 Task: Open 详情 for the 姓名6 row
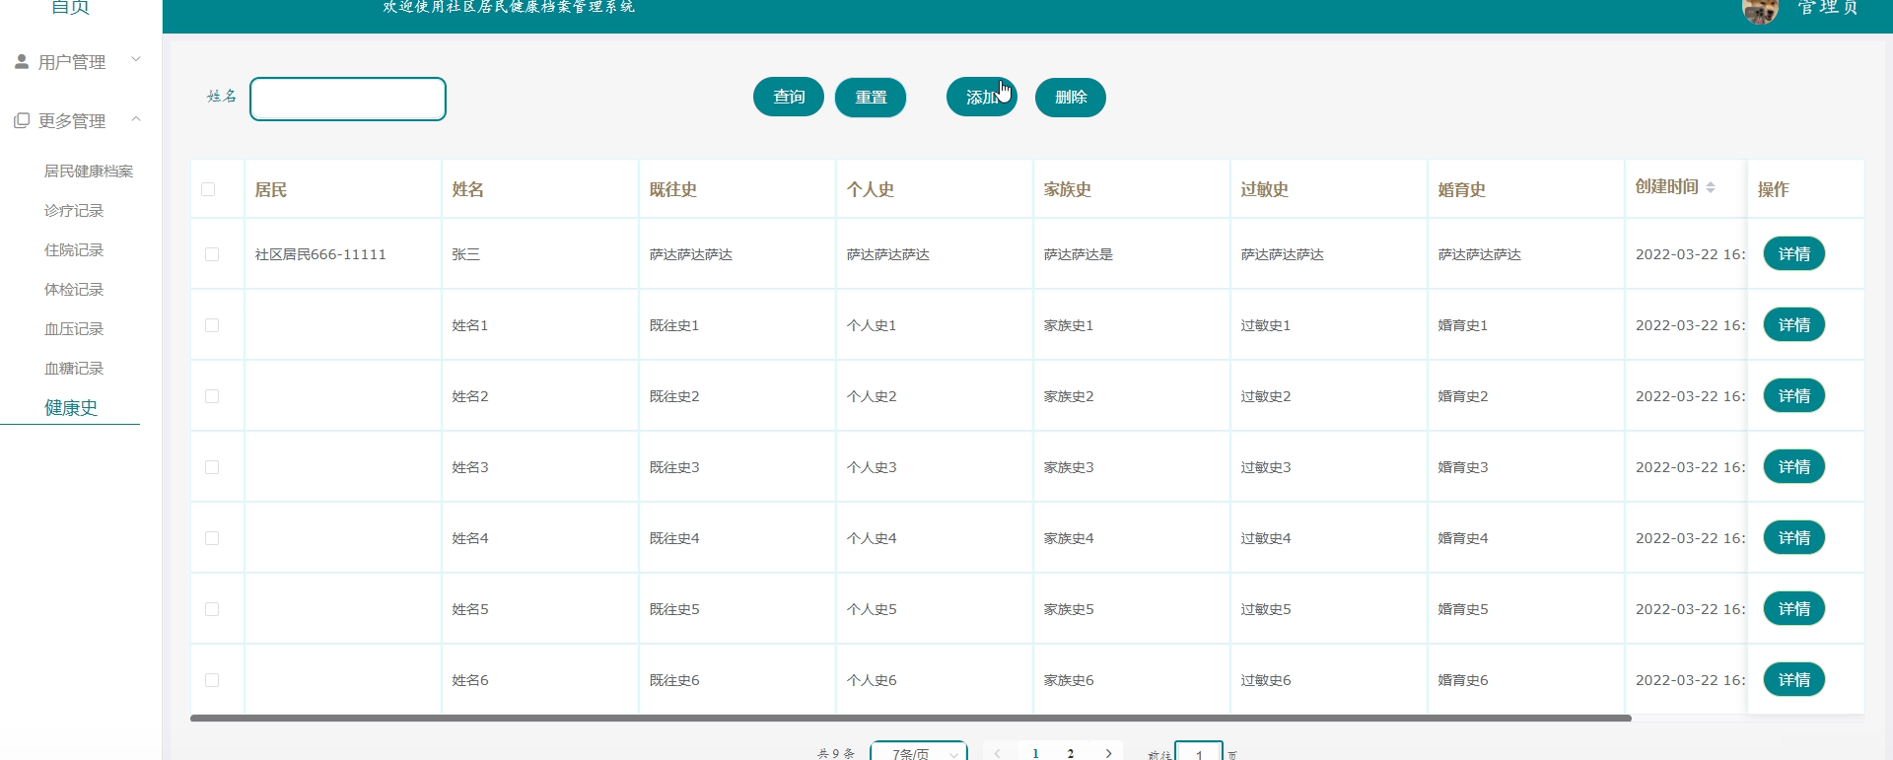point(1794,680)
